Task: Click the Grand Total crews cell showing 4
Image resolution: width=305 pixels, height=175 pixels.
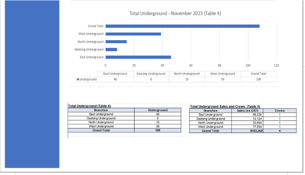Action: tap(279, 131)
